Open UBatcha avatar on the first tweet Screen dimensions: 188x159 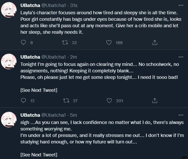[x=9, y=10]
